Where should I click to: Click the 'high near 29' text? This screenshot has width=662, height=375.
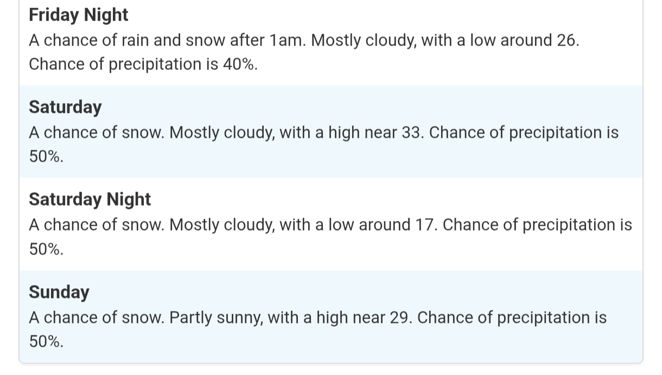point(365,317)
